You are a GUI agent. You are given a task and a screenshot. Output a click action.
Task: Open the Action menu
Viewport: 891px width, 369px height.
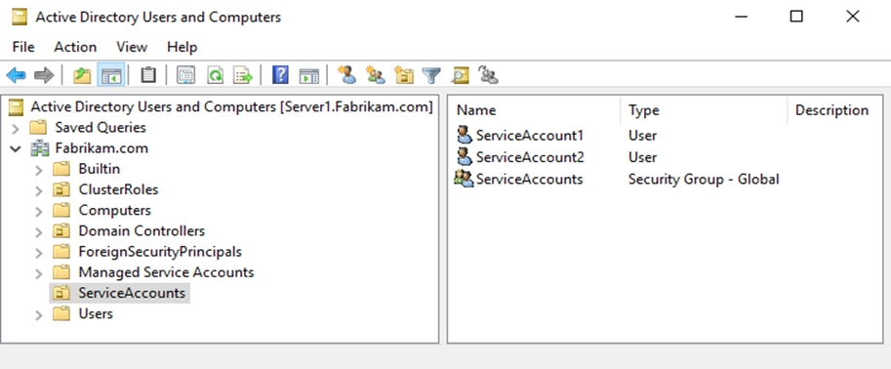point(75,47)
